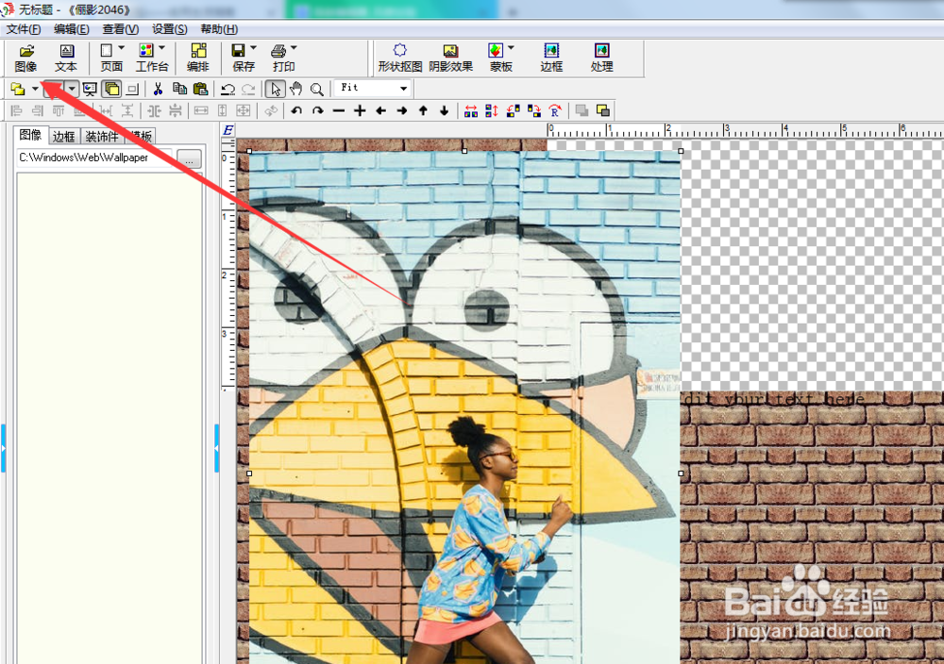Screen dimensions: 944x664
Task: Rotate image 90 degrees left
Action: point(513,110)
